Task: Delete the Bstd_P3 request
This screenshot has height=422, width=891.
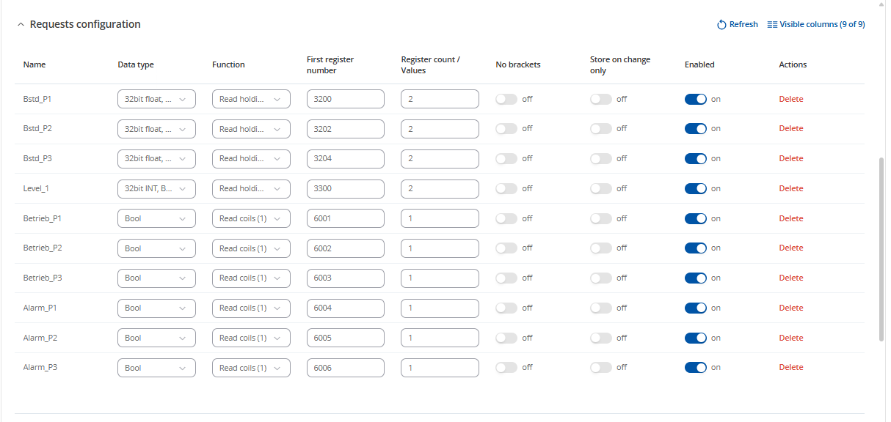Action: click(791, 158)
